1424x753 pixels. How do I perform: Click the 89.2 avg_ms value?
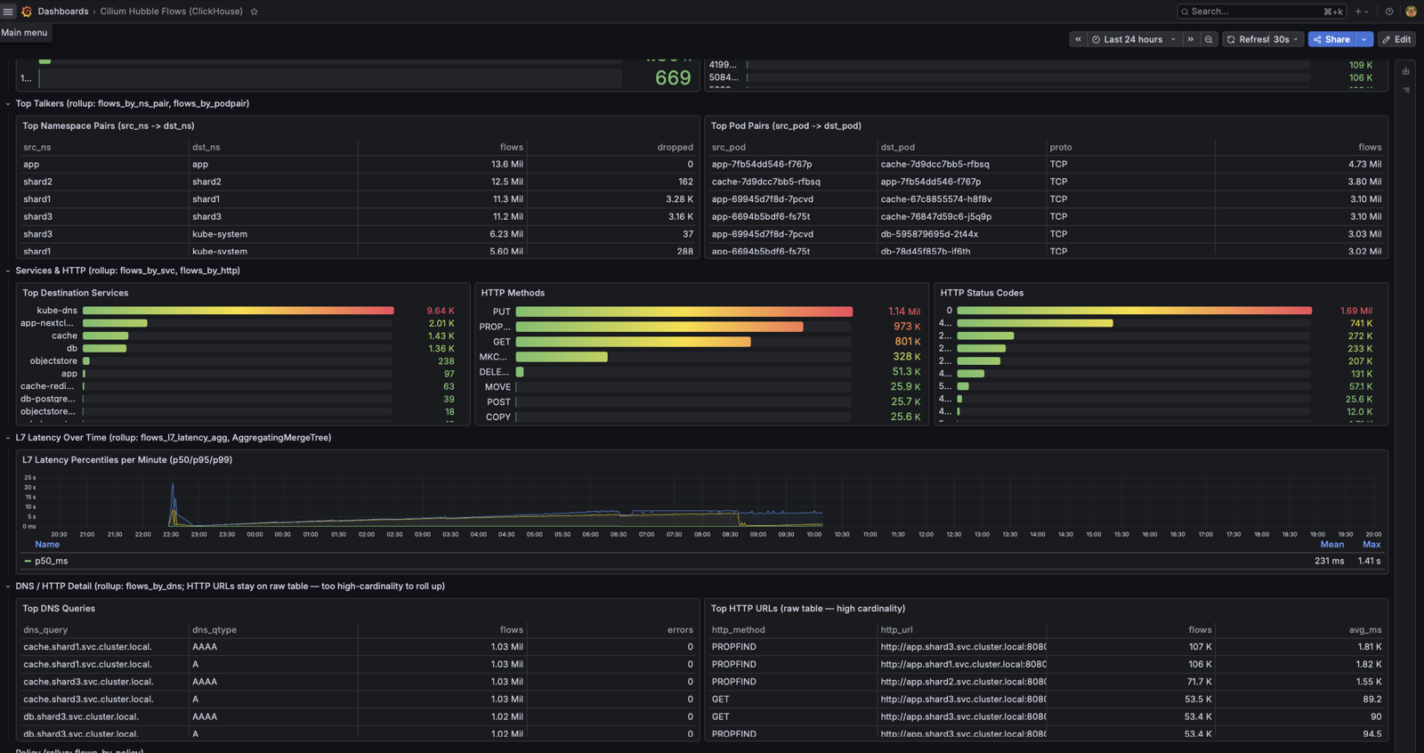pyautogui.click(x=1371, y=700)
